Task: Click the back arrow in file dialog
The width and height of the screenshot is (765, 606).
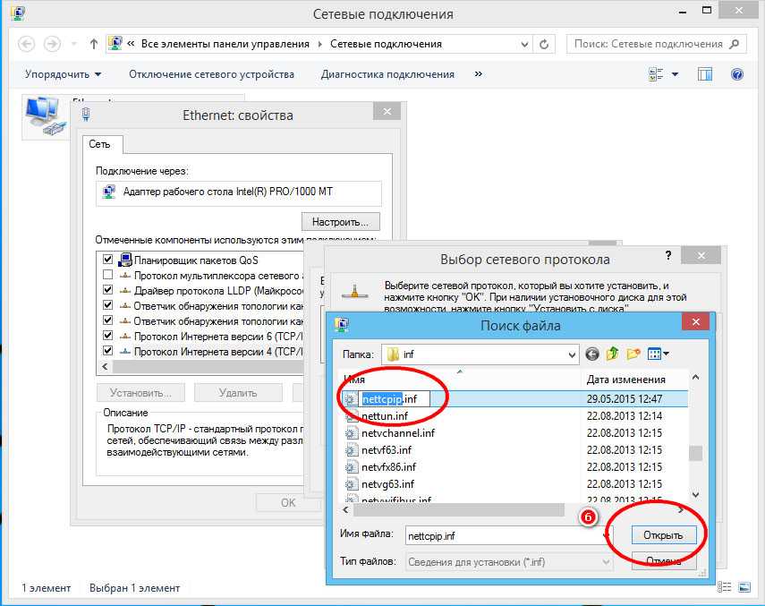Action: coord(592,354)
